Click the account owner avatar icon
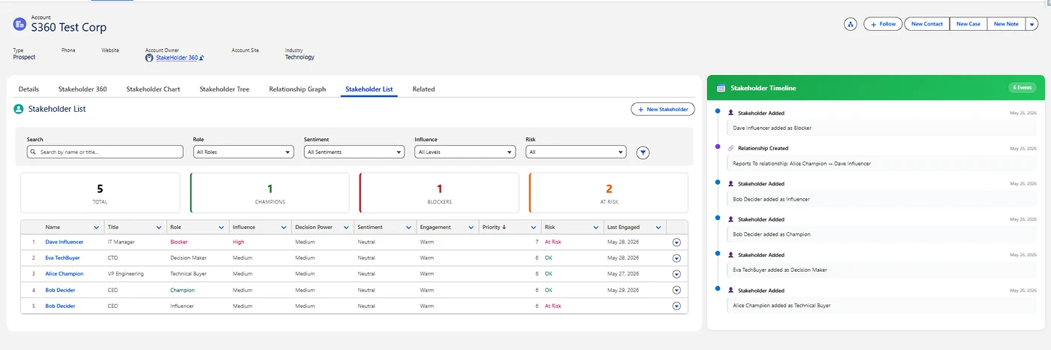This screenshot has width=1051, height=350. tap(149, 57)
